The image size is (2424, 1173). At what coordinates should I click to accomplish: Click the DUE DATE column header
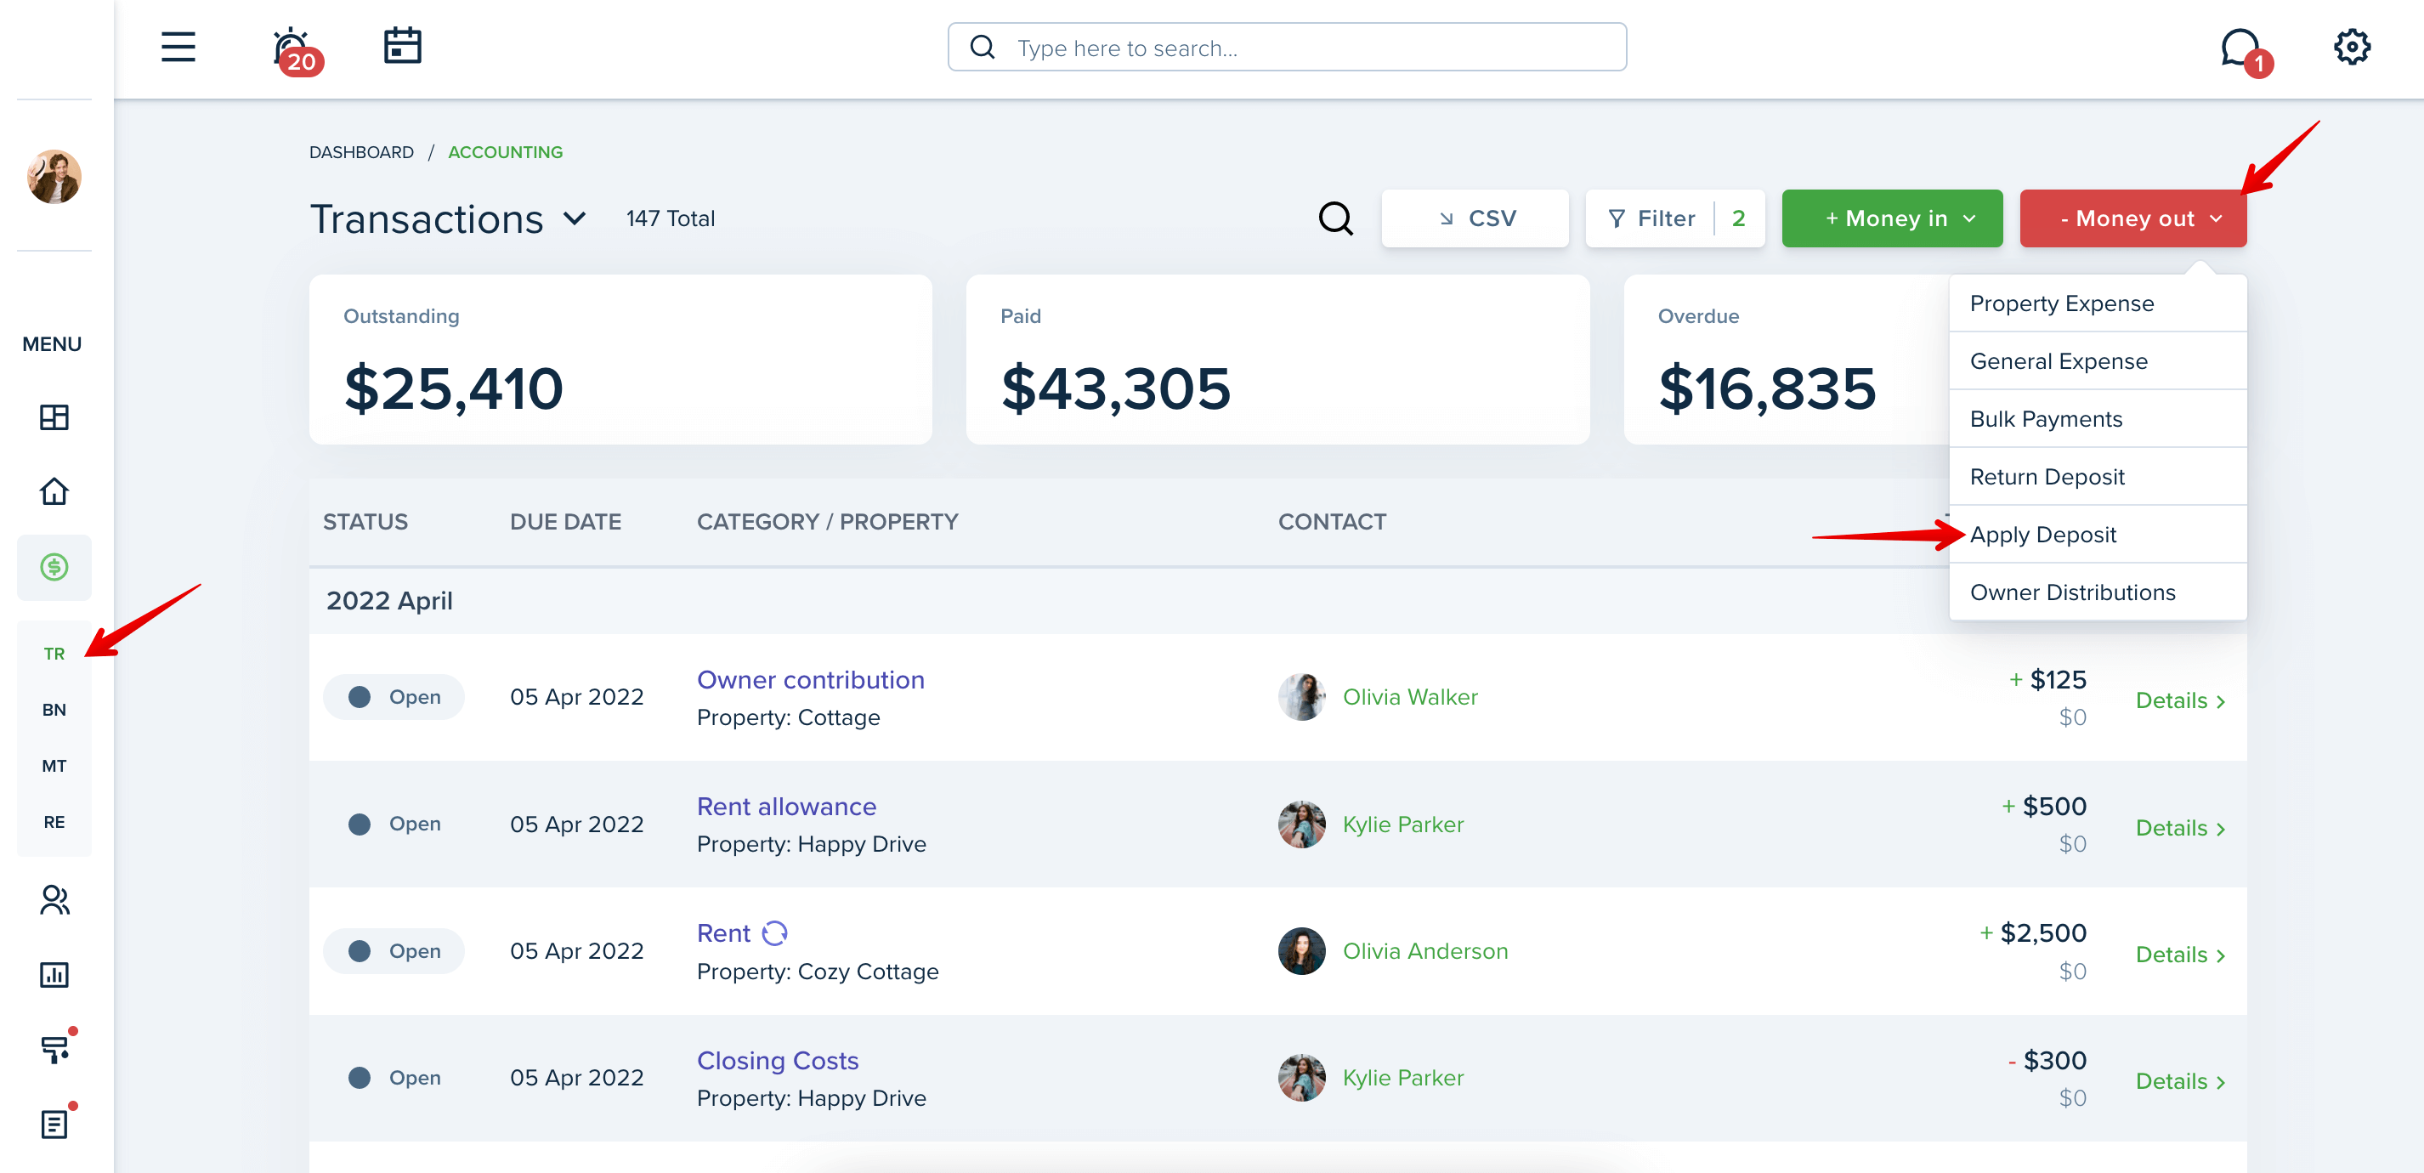tap(565, 522)
